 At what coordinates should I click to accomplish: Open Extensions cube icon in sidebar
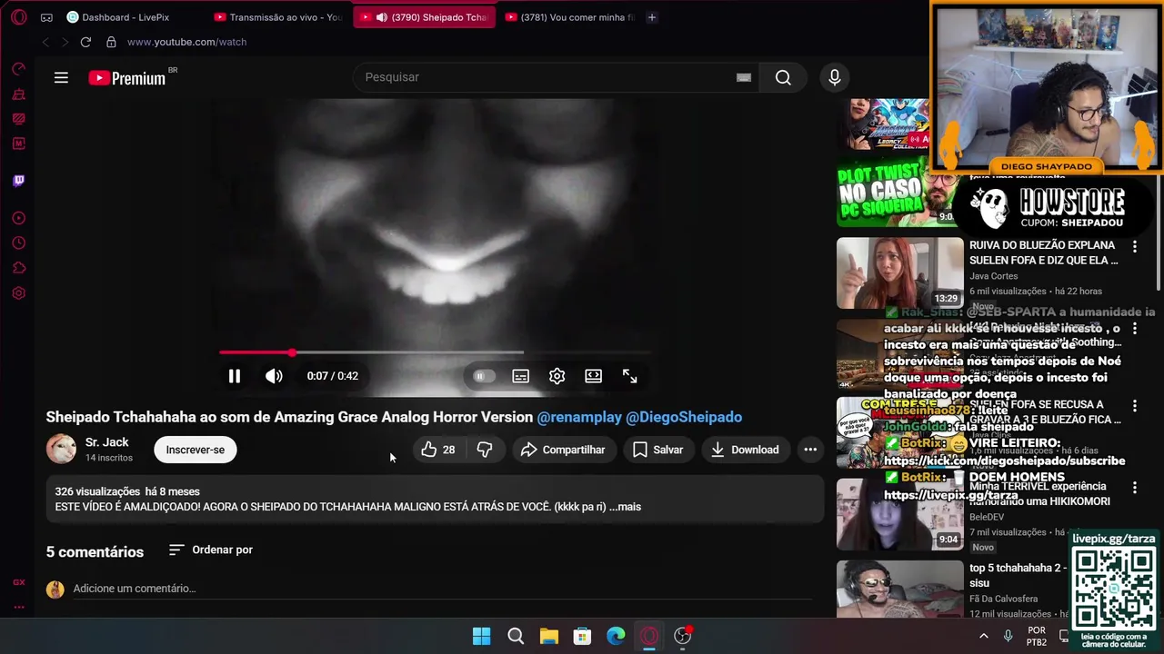18,268
